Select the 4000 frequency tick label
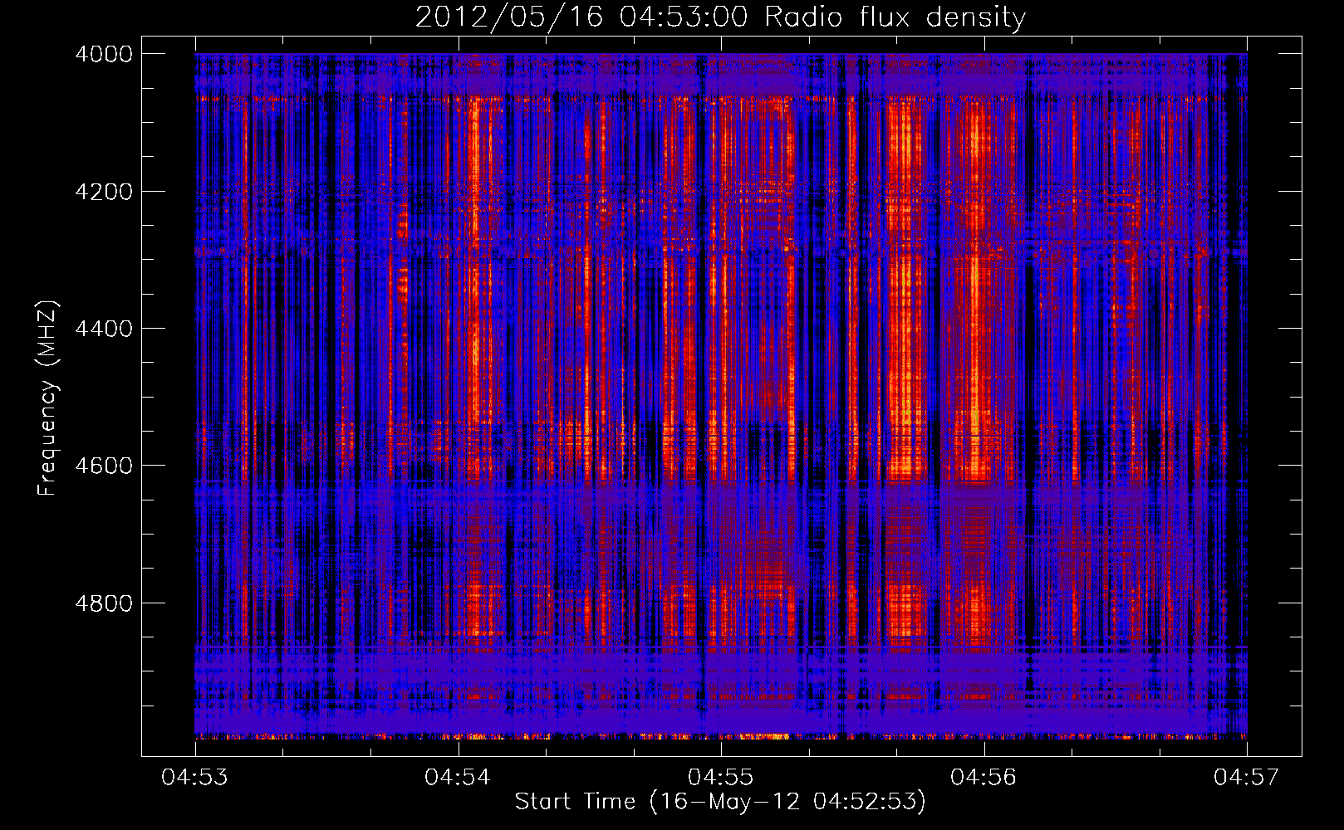1344x830 pixels. pos(104,54)
